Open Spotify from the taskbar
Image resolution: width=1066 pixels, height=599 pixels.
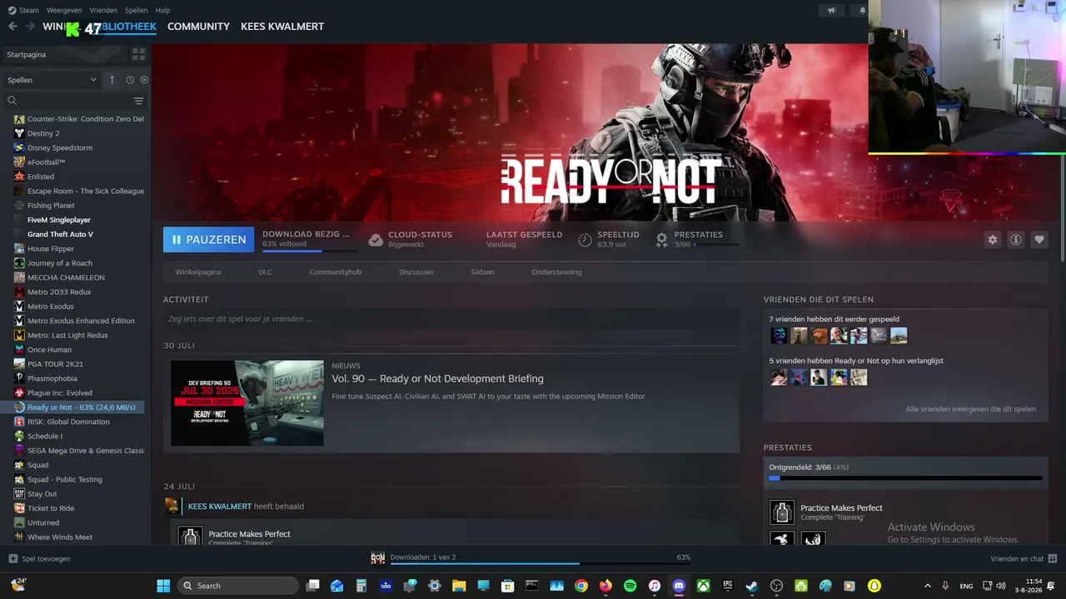coord(630,586)
